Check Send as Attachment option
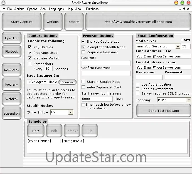192x174 pixels. [138, 89]
